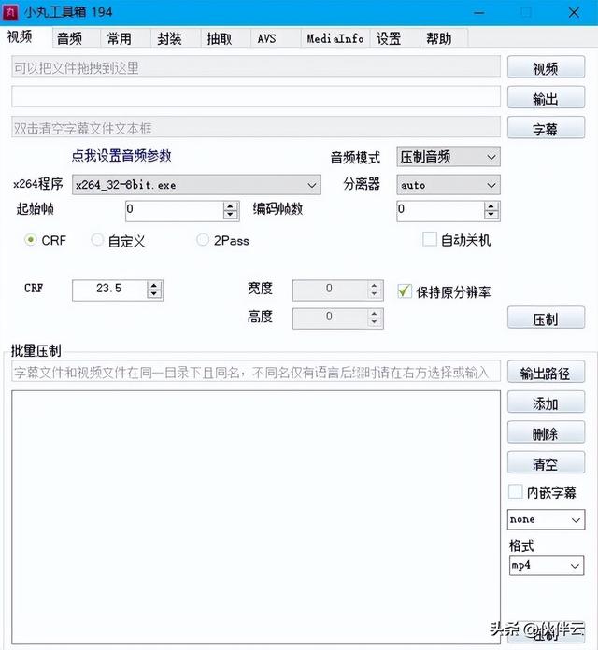Decrease 起始帧 with down arrow
This screenshot has height=650, width=598.
230,215
